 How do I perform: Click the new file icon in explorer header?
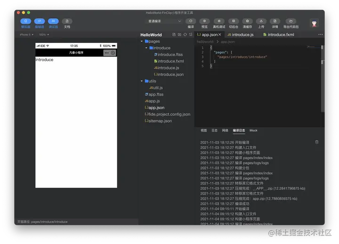[x=174, y=34]
